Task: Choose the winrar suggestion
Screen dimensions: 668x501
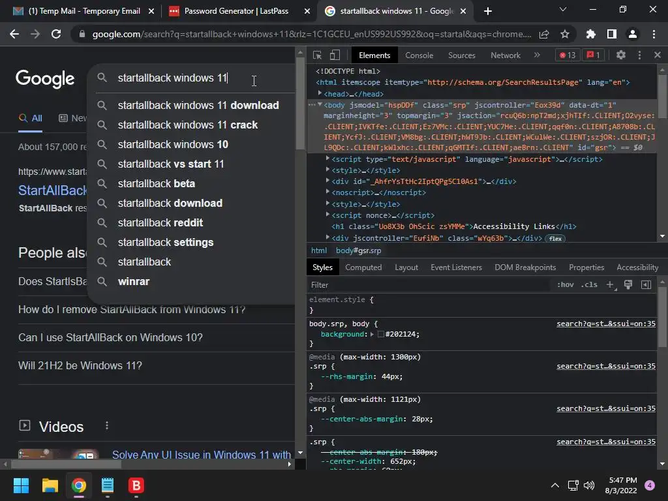Action: 133,282
